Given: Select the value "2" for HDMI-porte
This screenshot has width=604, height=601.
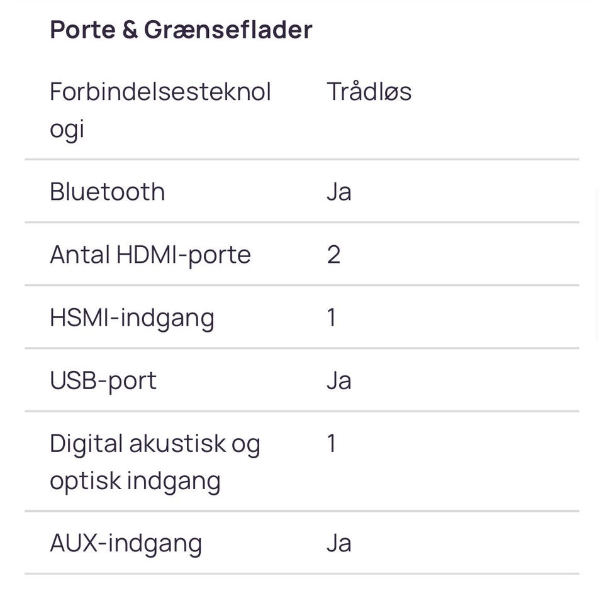Looking at the screenshot, I should [x=333, y=255].
